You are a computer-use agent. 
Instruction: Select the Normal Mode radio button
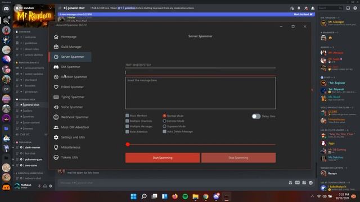tap(164, 116)
